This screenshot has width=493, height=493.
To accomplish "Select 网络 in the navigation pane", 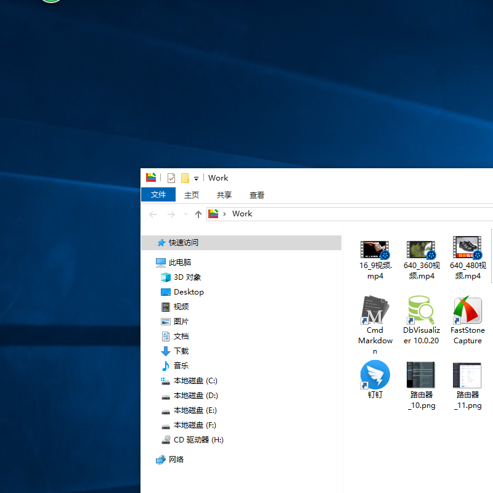I will (176, 460).
